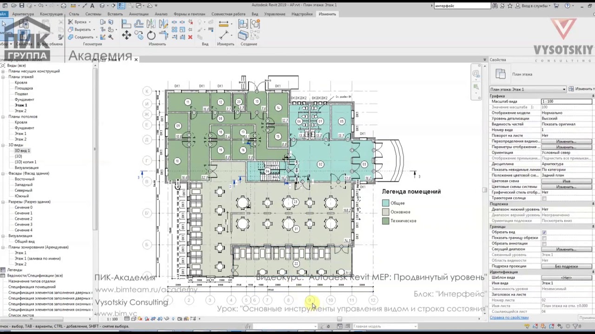
Task: Collapse the '3D виды' tree node
Action: tap(3, 145)
